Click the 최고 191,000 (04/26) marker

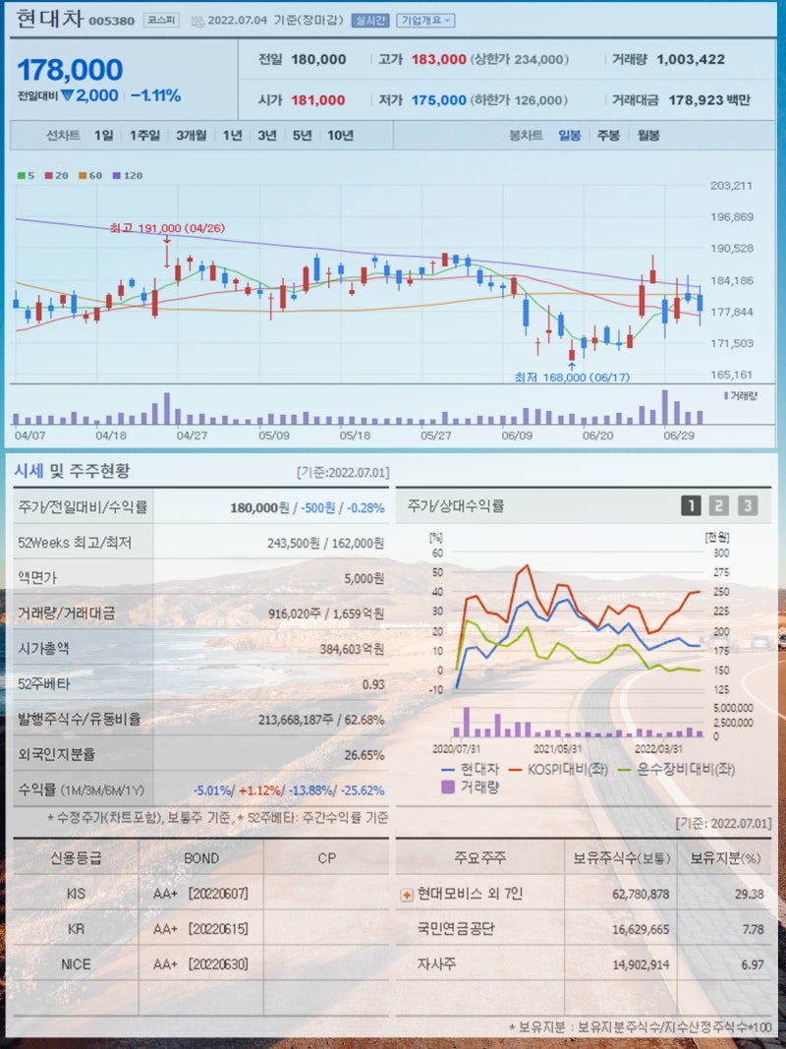167,228
